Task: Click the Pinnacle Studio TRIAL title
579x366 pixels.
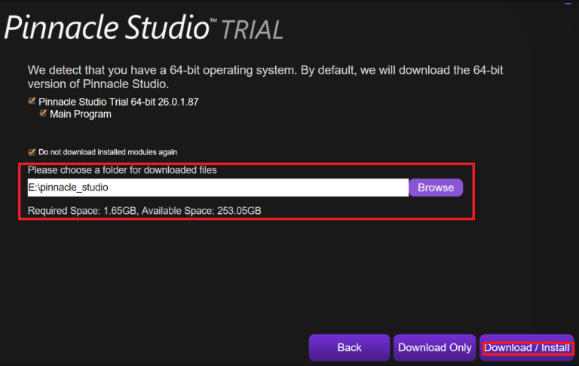Action: pyautogui.click(x=144, y=28)
